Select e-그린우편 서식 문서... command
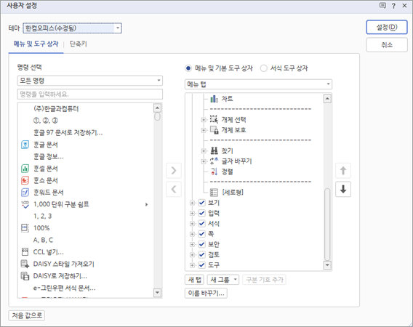The image size is (413, 327). tap(64, 288)
